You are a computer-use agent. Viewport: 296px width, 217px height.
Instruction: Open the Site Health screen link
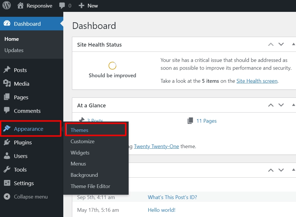pos(257,81)
